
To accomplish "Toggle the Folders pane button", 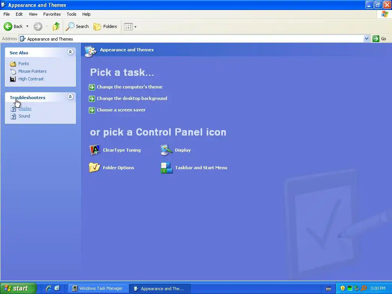I will click(105, 26).
